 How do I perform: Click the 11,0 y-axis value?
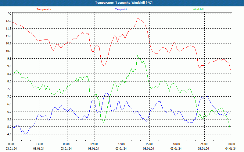(9, 36)
